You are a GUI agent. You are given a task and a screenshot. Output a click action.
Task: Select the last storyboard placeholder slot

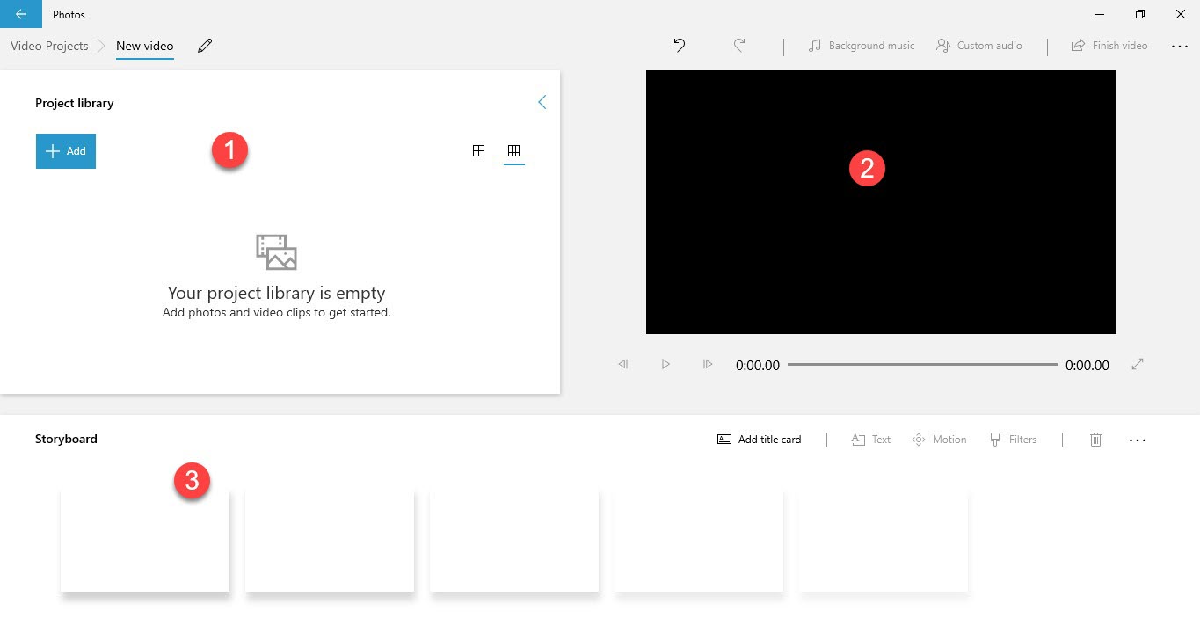(884, 541)
